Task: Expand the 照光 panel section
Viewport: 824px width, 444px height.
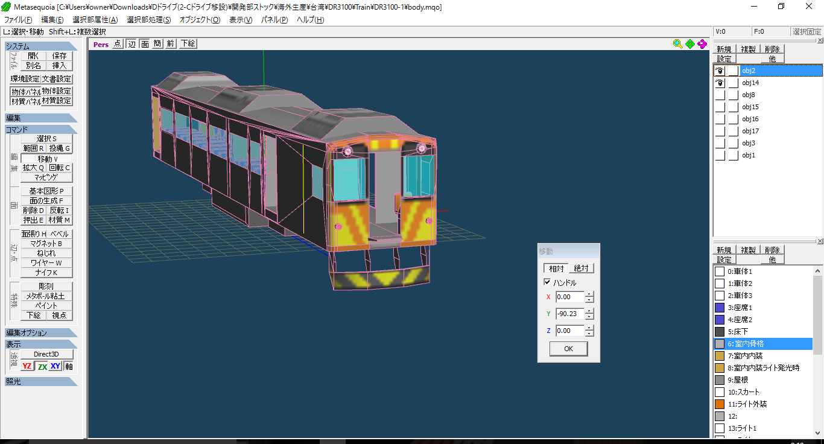Action: coord(41,381)
